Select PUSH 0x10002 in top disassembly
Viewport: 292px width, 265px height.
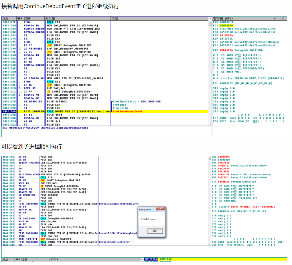coord(57,102)
